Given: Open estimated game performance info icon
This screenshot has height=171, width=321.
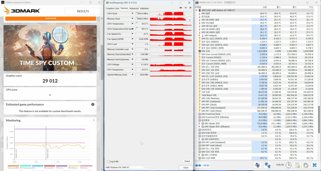Looking at the screenshot, I should (93, 104).
